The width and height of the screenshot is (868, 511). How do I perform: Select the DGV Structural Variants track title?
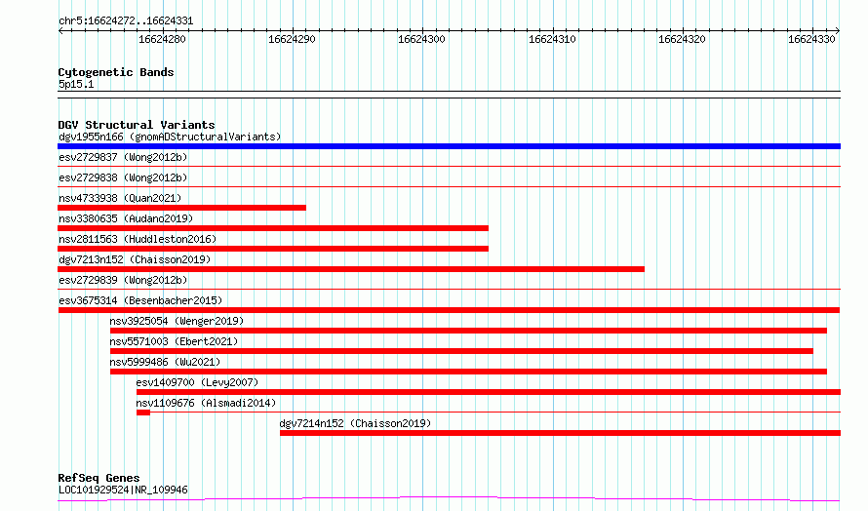tap(137, 125)
